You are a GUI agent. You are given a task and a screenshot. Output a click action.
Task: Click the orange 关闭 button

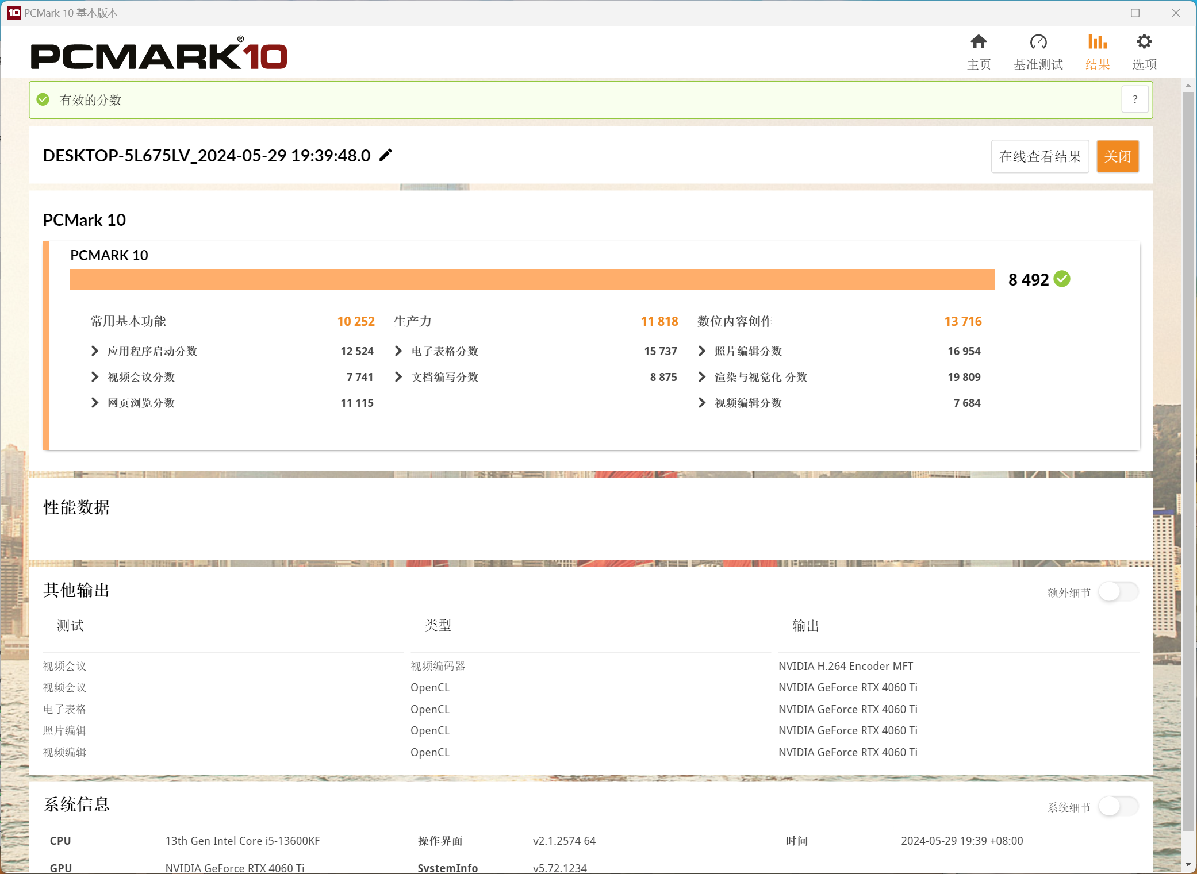1117,156
